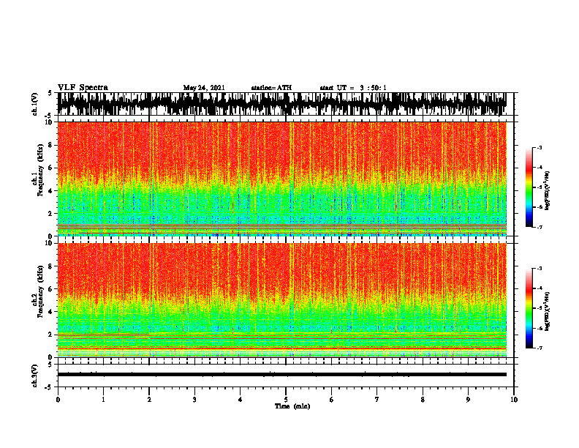This screenshot has height=448, width=579.
Task: Click the ch.1 color bar unit label
Action: 548,191
